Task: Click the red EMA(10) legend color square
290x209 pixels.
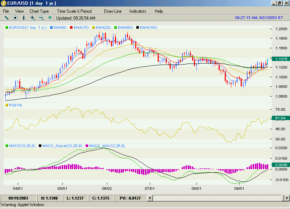Action: point(71,28)
